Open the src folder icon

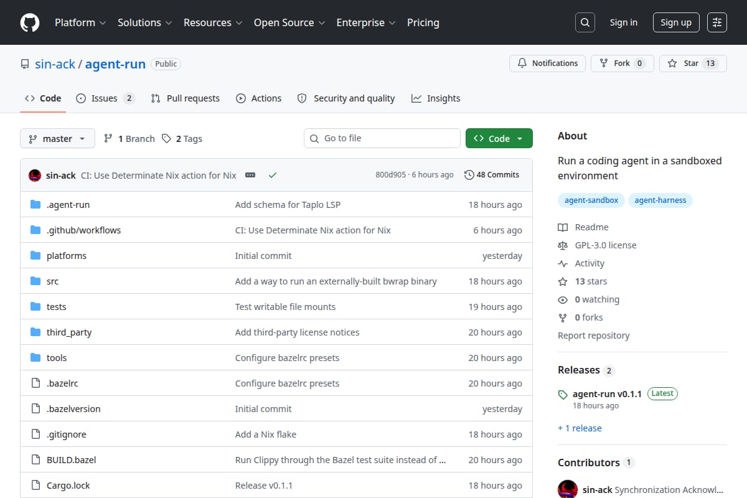(35, 281)
